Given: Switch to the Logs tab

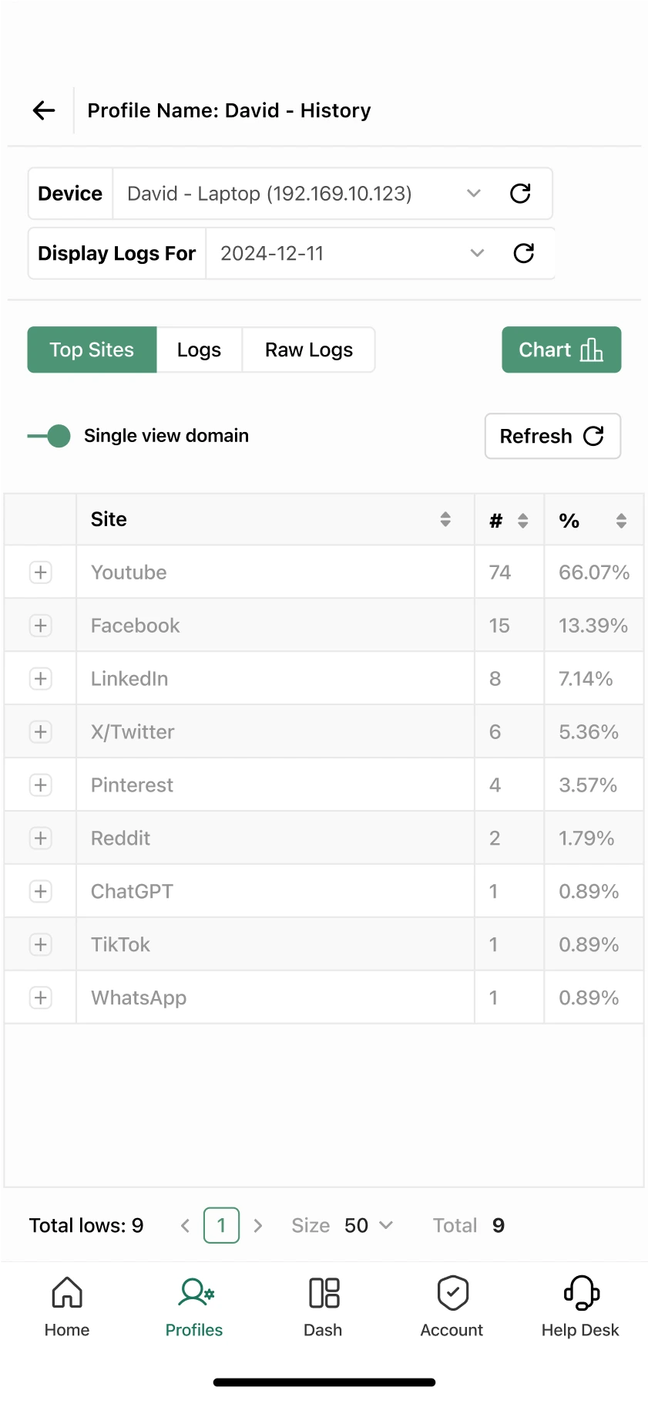Looking at the screenshot, I should tap(199, 350).
